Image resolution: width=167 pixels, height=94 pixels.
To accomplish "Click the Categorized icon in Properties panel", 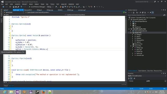I will (129, 78).
